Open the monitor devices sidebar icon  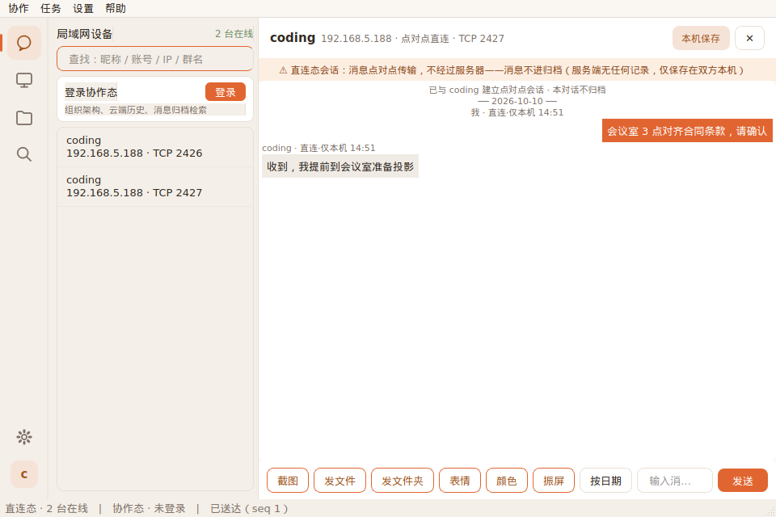[x=23, y=80]
